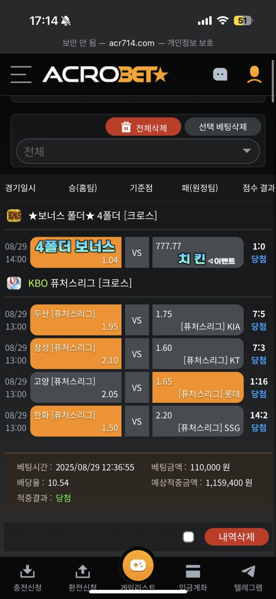This screenshot has width=276, height=599.
Task: Open the 게임리스트 game controller icon
Action: pyautogui.click(x=138, y=565)
